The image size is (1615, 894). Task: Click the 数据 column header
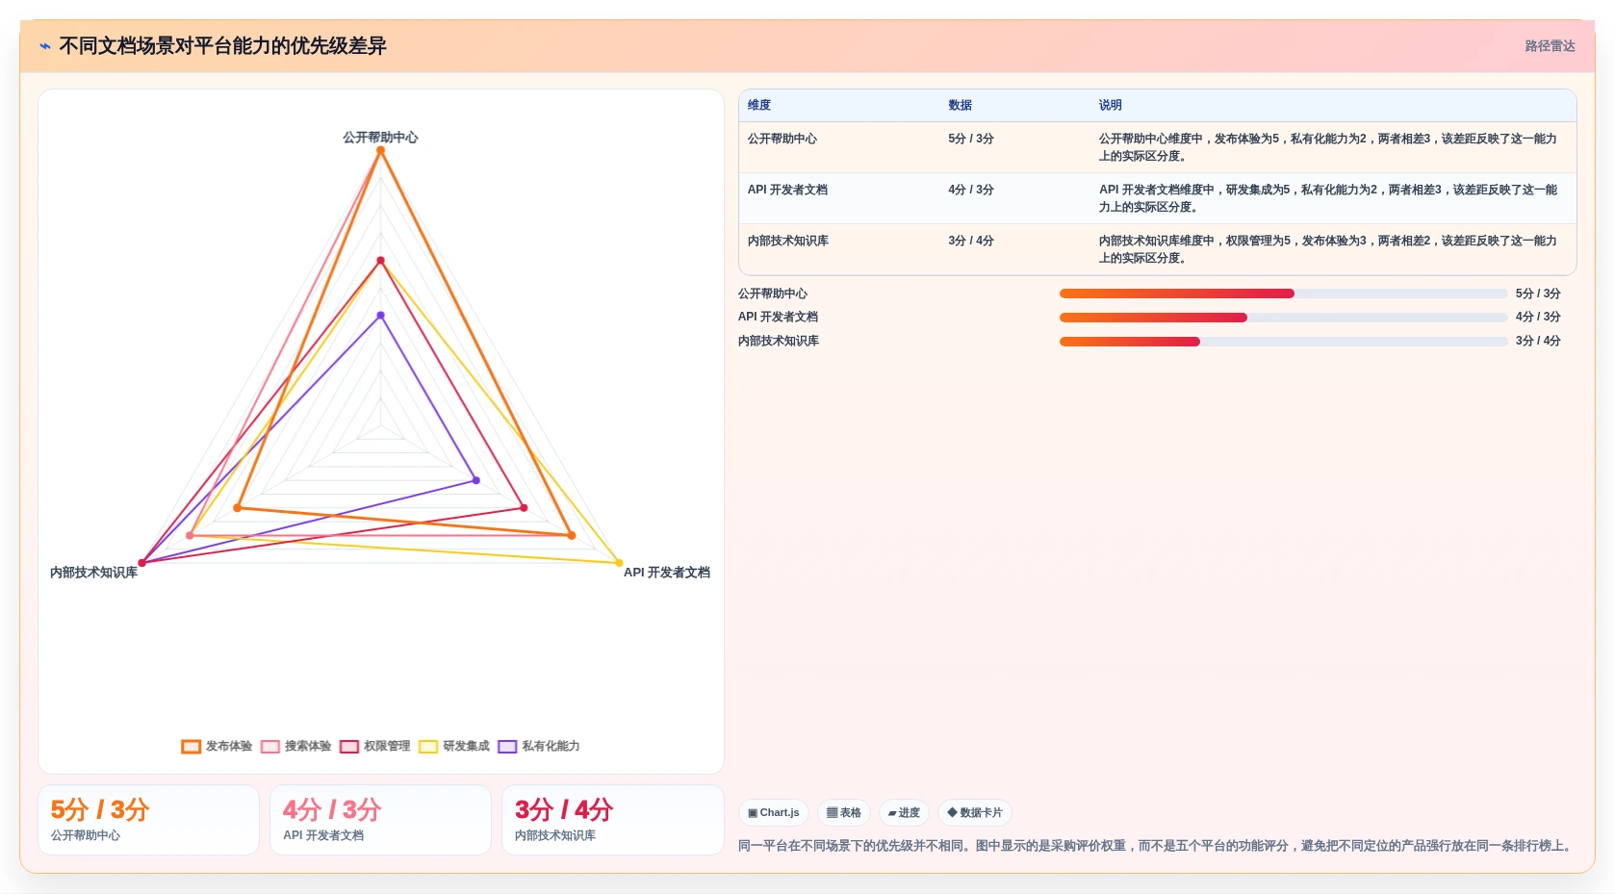960,105
